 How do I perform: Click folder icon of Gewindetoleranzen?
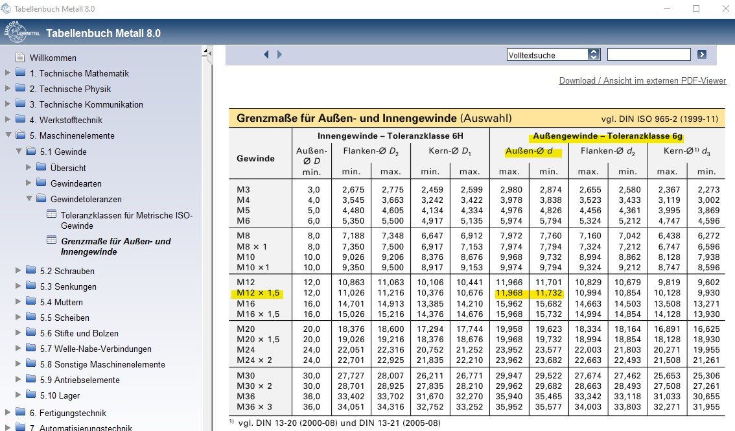pyautogui.click(x=41, y=198)
